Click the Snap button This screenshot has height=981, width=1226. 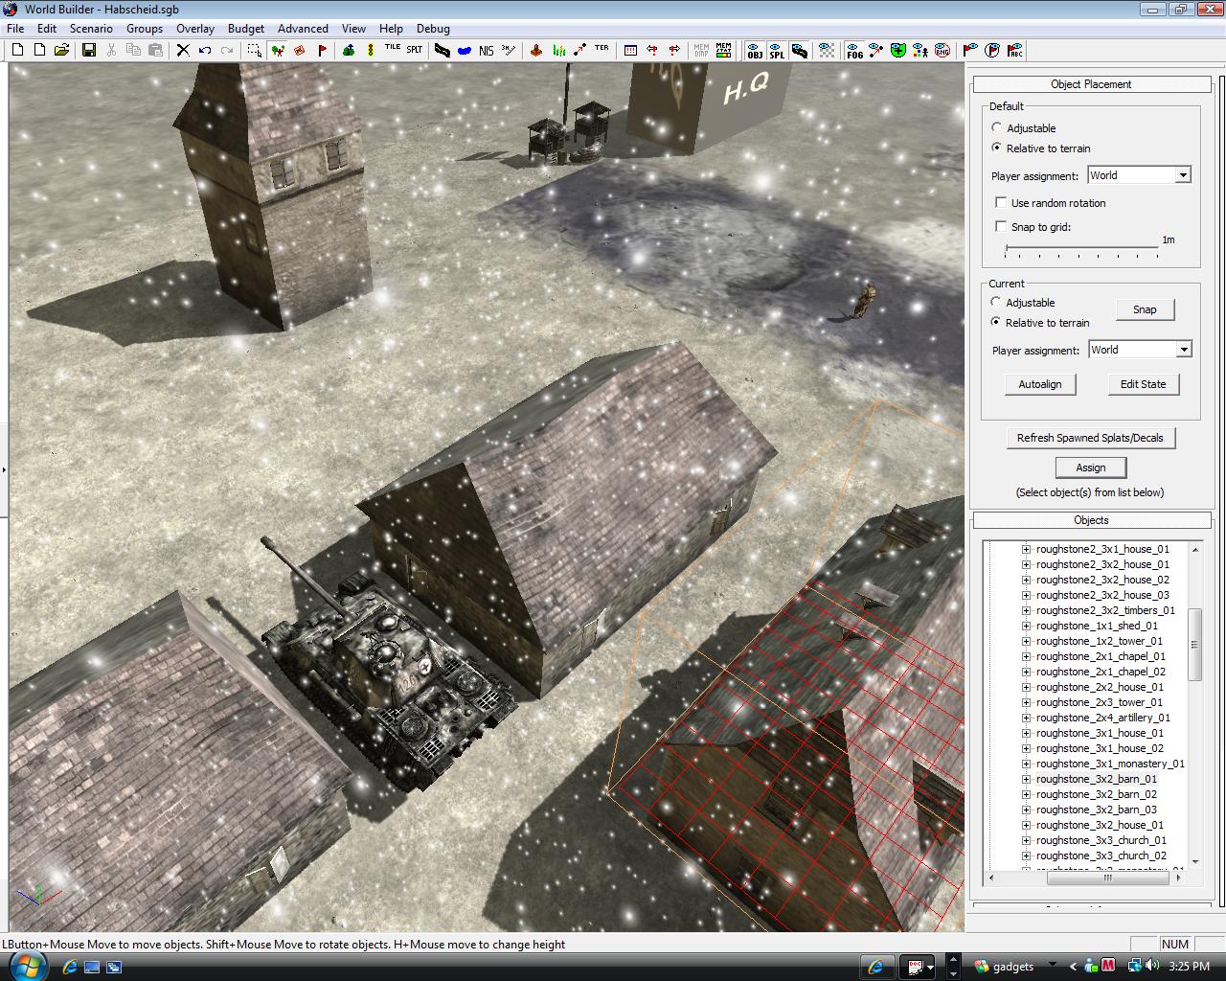1145,309
